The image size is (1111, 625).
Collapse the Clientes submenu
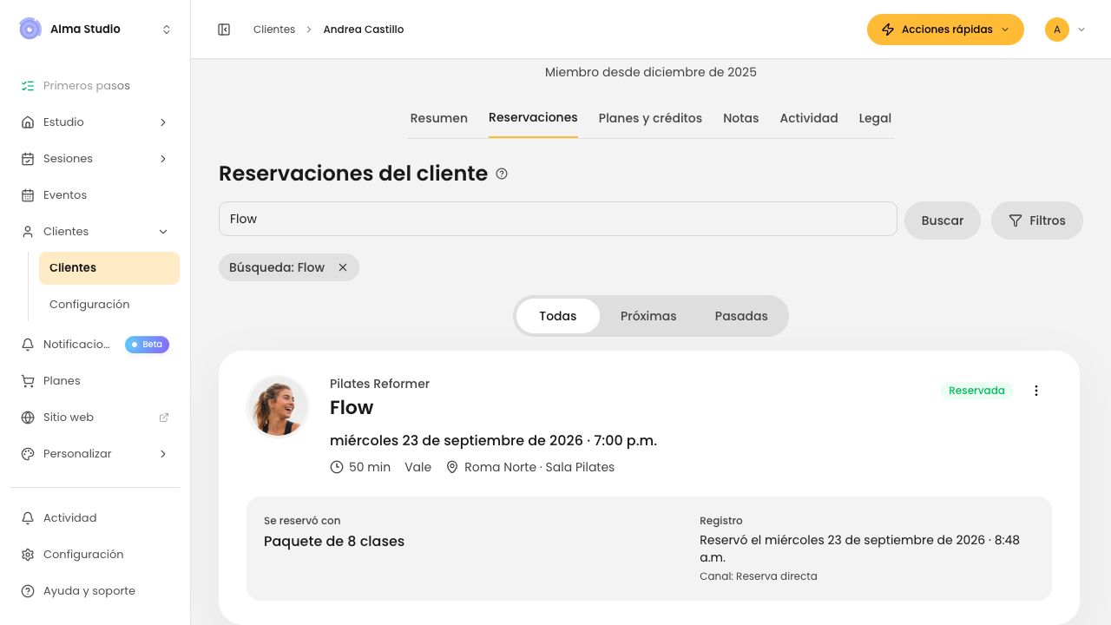[x=163, y=232]
